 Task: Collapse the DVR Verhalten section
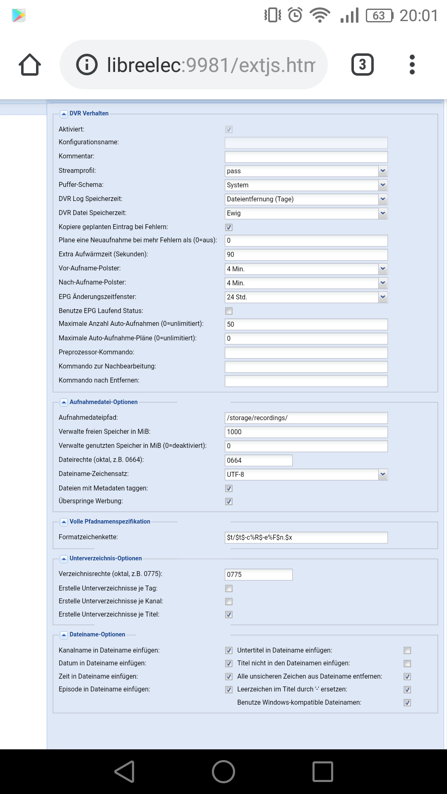[64, 114]
